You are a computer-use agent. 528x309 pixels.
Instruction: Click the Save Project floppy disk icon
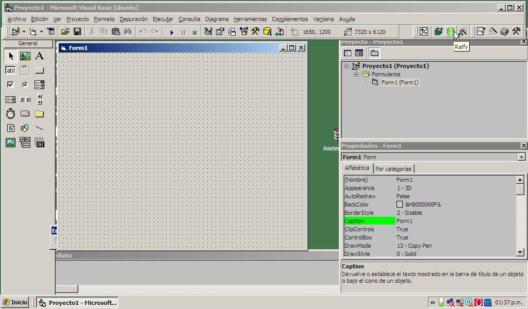point(77,32)
